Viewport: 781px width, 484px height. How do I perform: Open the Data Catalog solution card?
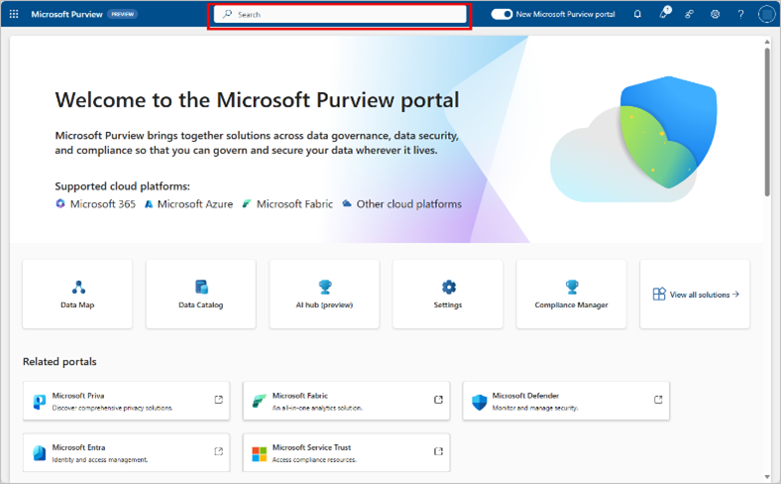tap(200, 295)
